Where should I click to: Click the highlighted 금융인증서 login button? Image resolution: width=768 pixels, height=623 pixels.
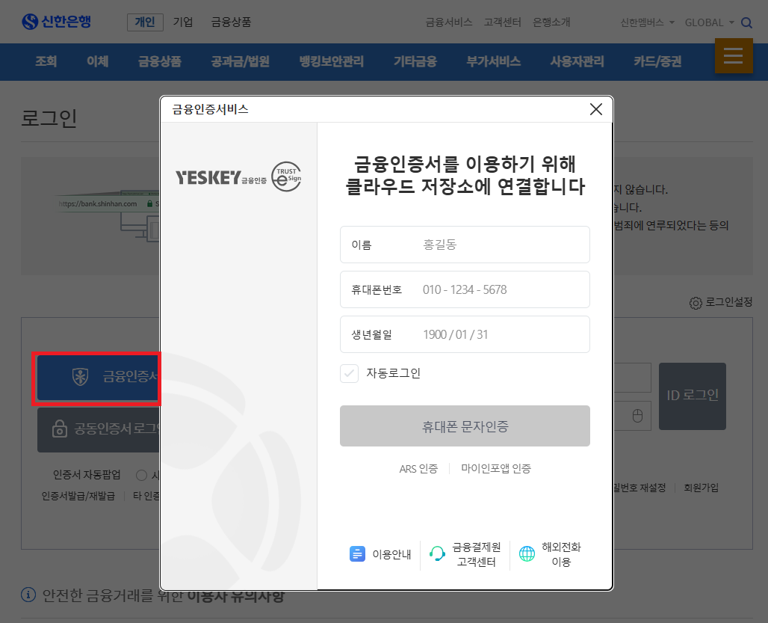click(96, 378)
